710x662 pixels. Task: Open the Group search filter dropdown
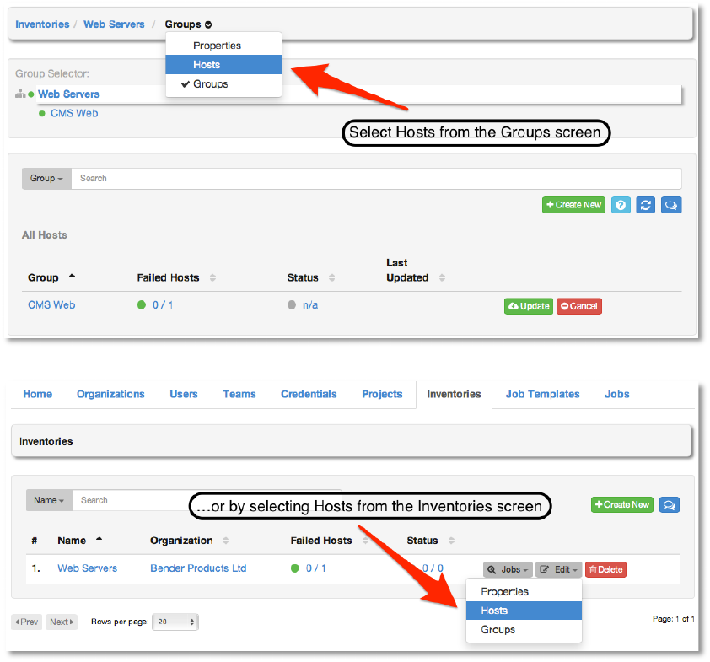46,179
